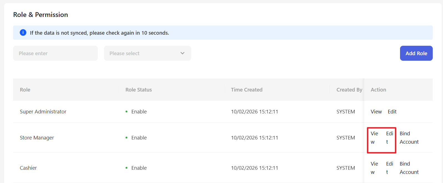This screenshot has width=443, height=183.
Task: Select the Cashier role name
Action: (x=28, y=168)
